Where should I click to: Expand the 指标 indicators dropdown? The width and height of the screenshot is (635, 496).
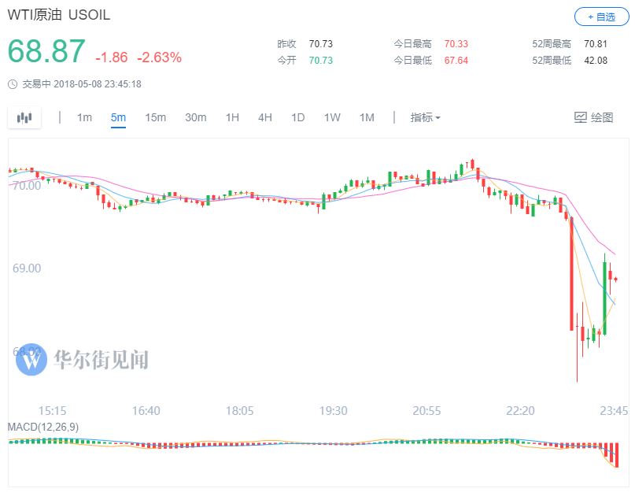pyautogui.click(x=425, y=117)
